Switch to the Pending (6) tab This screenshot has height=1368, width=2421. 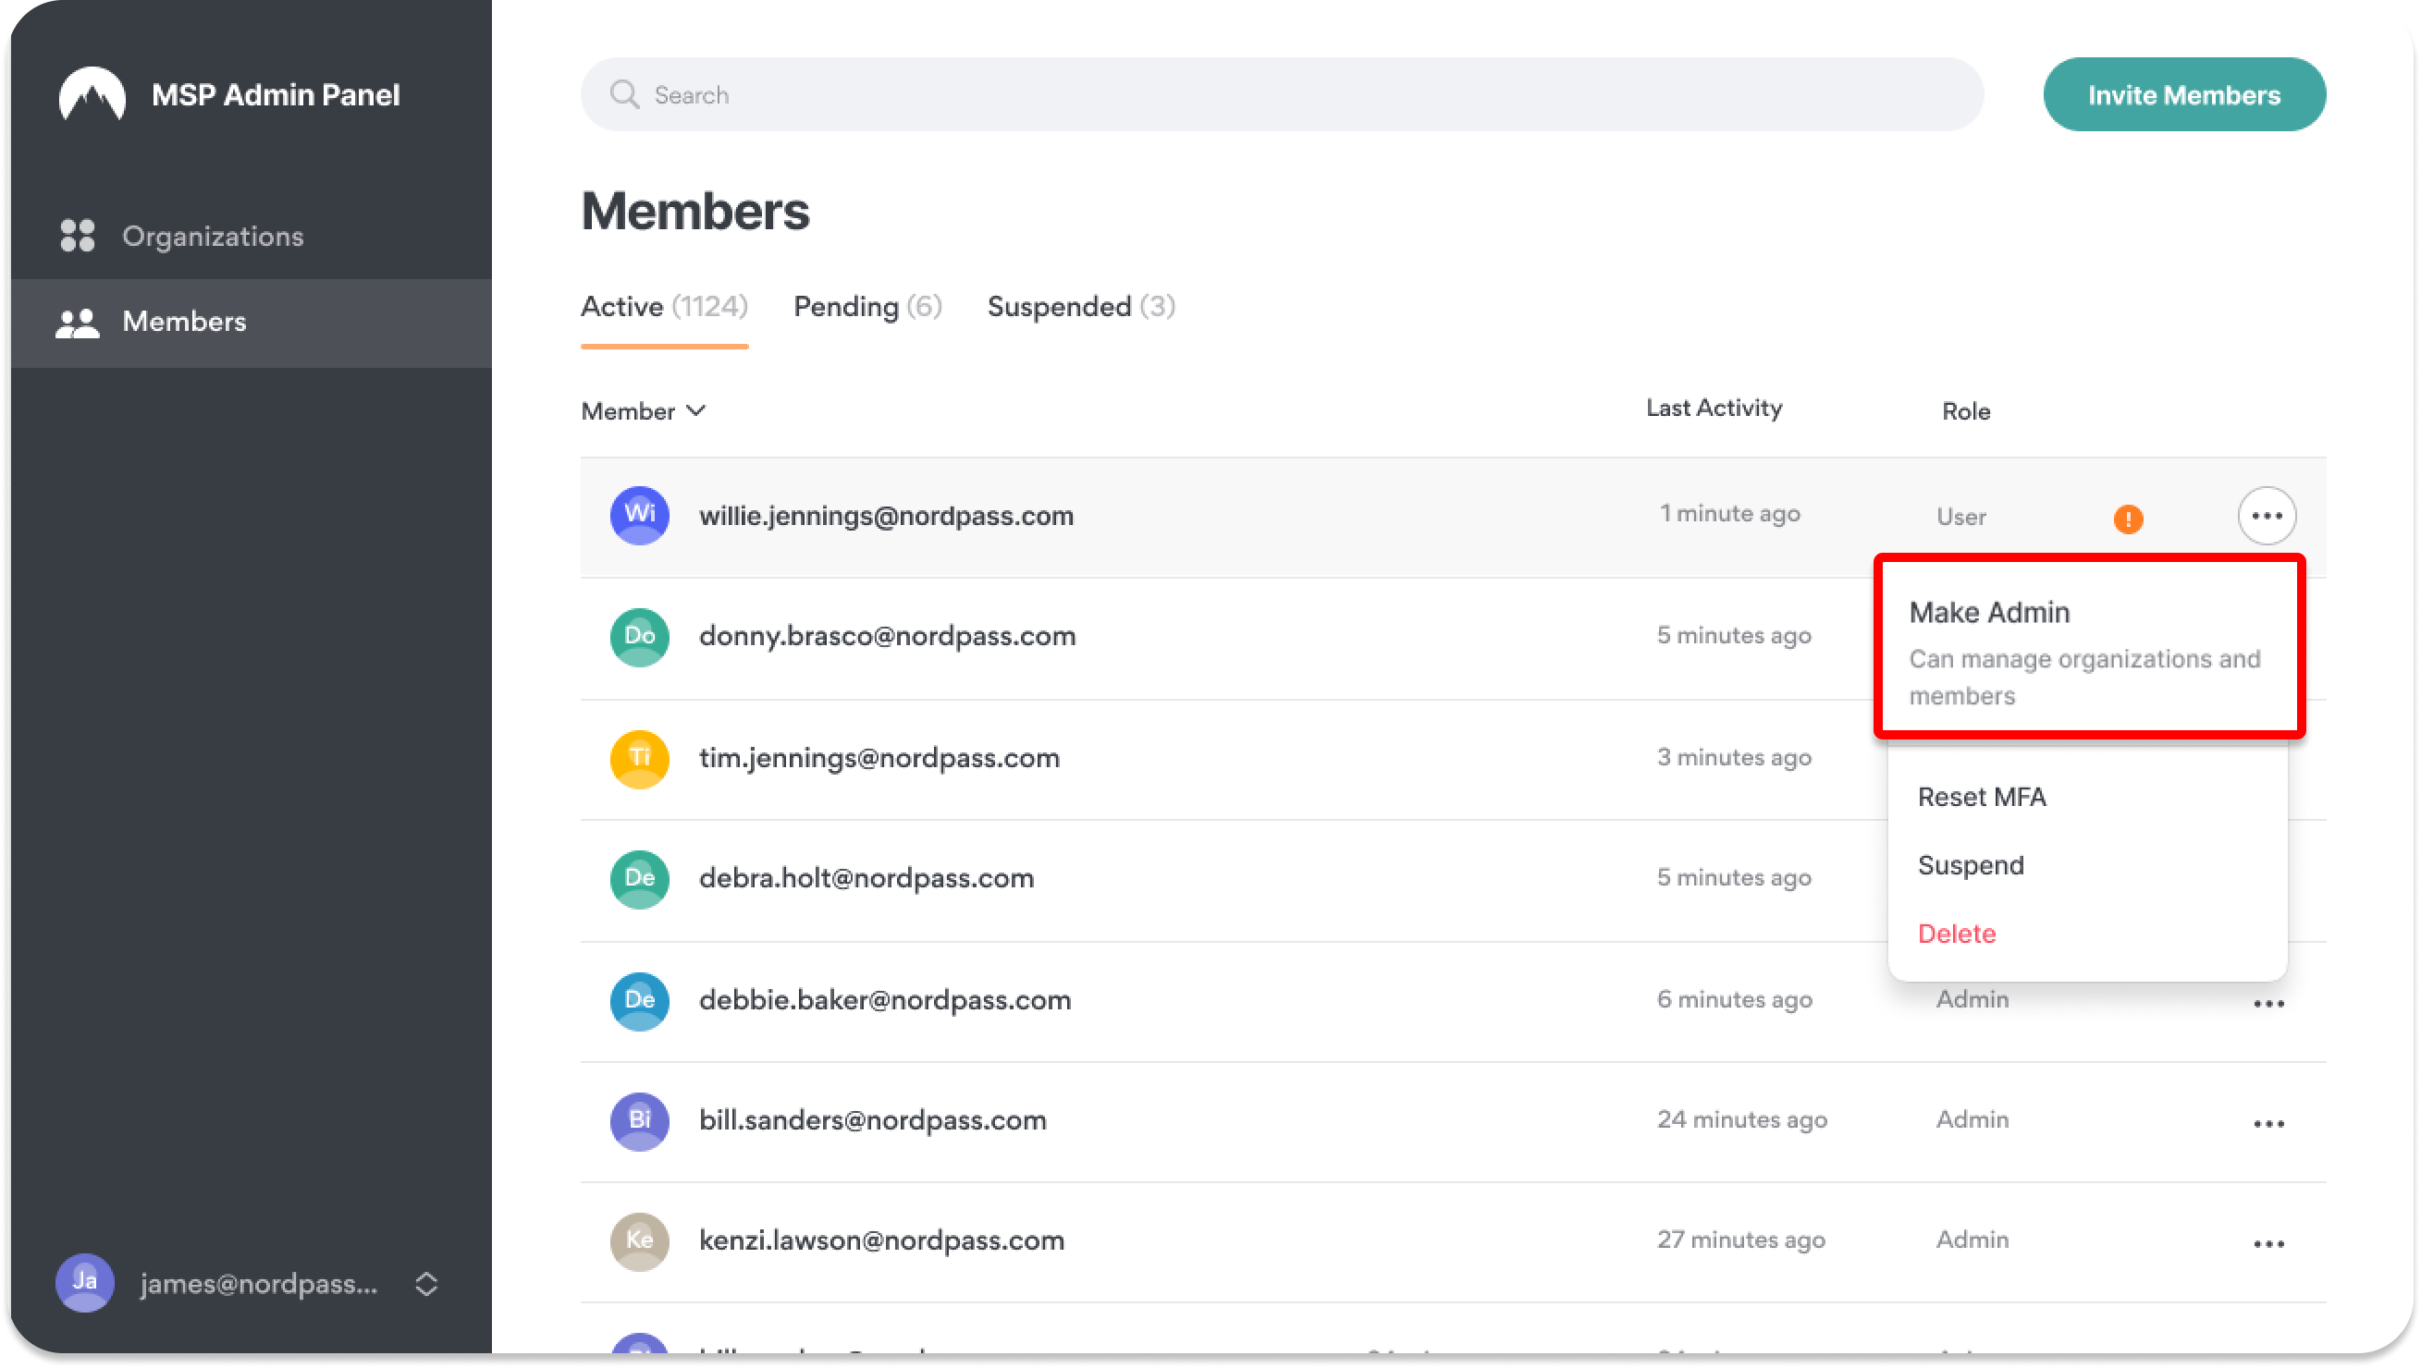[x=867, y=306]
